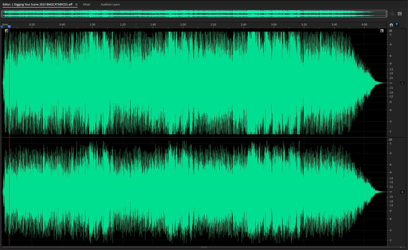Select the blue brush icon beside the headphones
The image size is (408, 250).
(x=397, y=25)
